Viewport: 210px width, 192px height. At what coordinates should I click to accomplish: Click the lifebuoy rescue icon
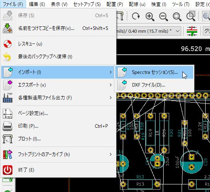pyautogui.click(x=8, y=44)
